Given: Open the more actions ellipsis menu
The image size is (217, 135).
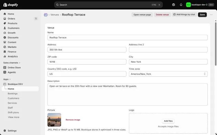Looking at the screenshot, I should [x=211, y=15].
